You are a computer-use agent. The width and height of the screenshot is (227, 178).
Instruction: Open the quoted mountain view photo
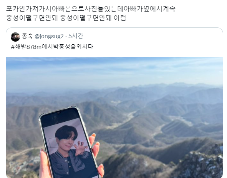coord(114,117)
